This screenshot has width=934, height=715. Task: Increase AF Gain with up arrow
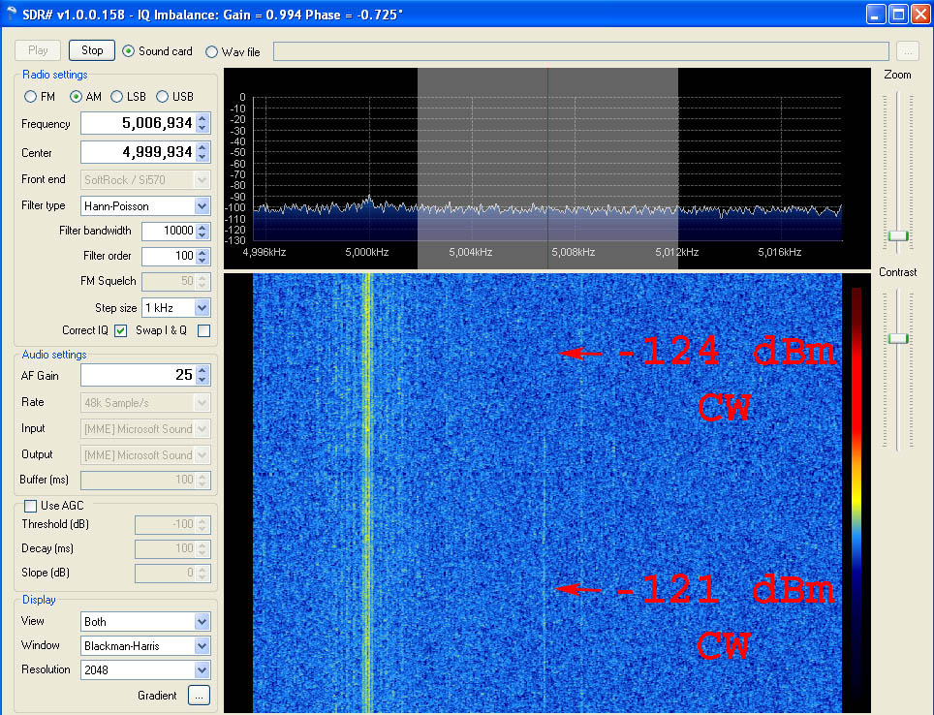pyautogui.click(x=202, y=370)
